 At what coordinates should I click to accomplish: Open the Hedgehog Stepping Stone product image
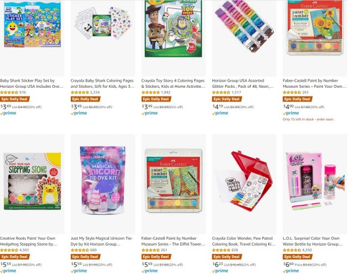pos(33,181)
